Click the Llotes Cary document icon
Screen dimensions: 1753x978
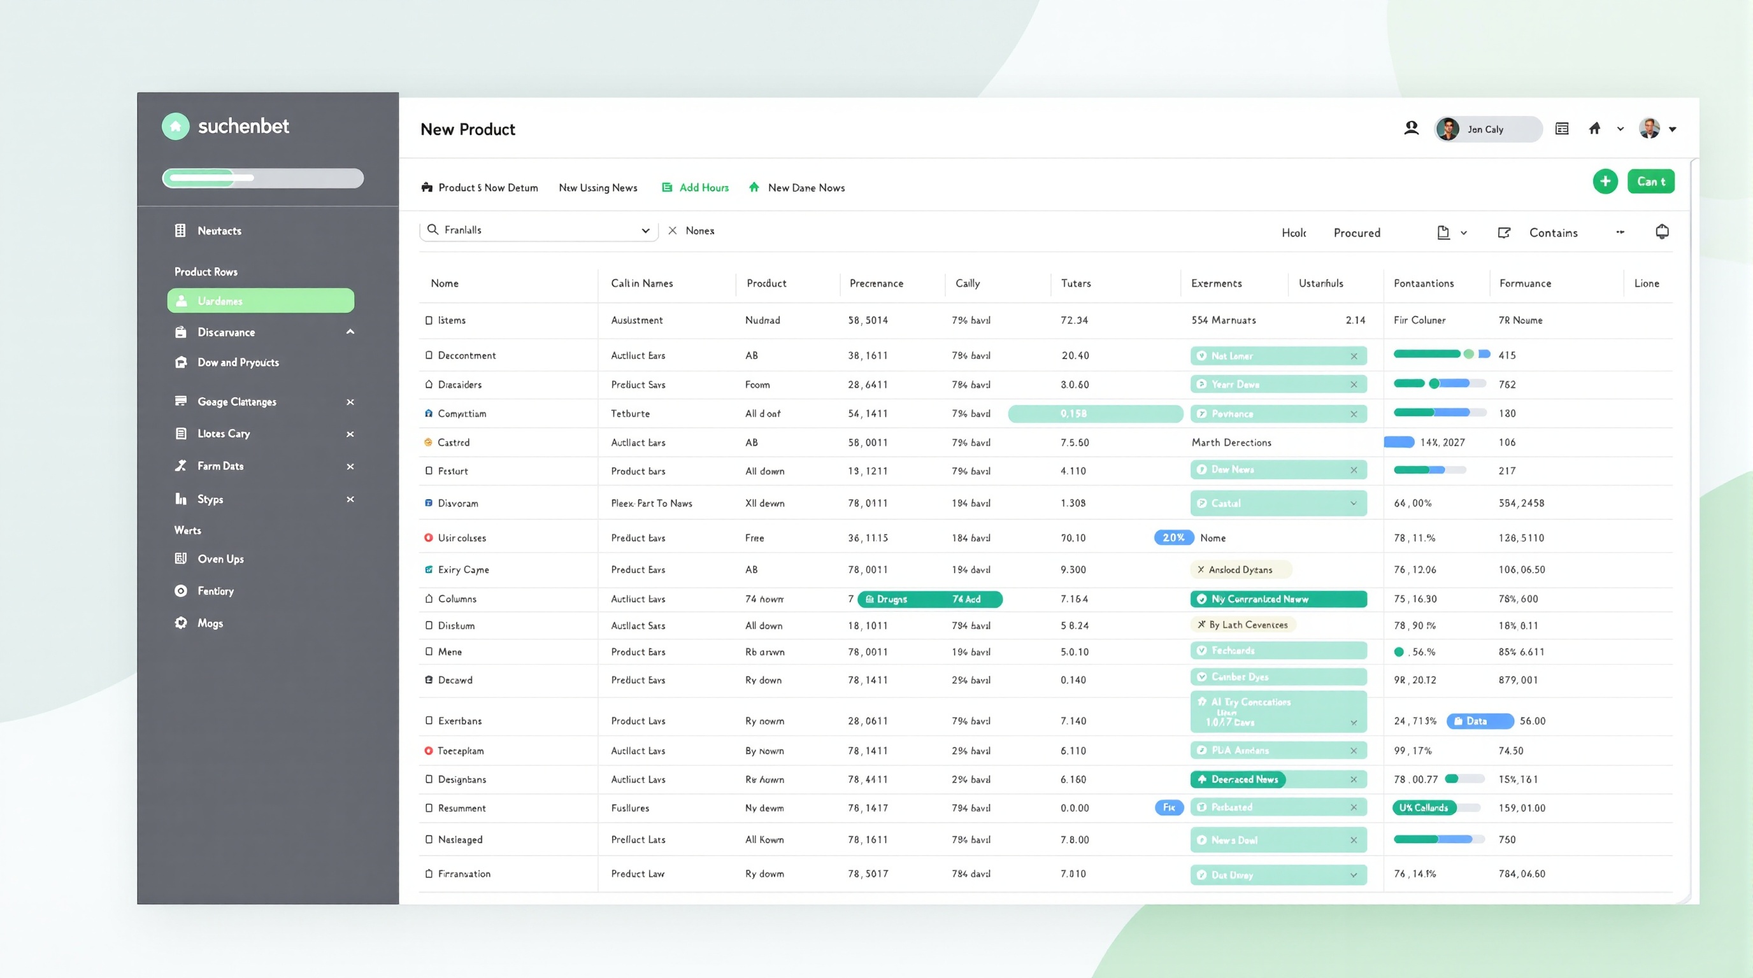180,433
